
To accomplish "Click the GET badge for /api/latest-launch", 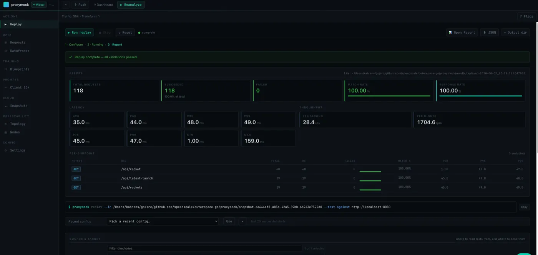I will pyautogui.click(x=76, y=178).
